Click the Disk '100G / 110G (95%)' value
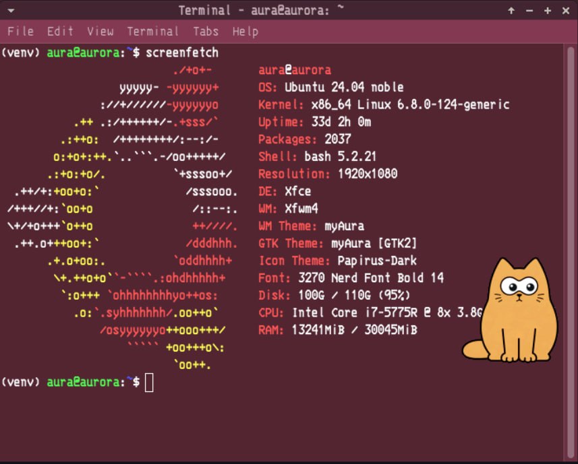The width and height of the screenshot is (578, 464). [354, 295]
